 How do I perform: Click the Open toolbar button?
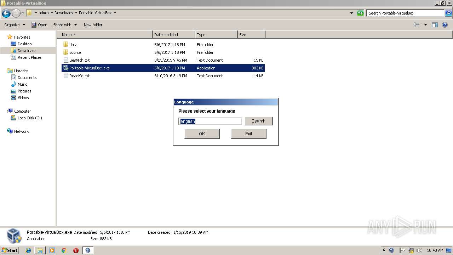click(39, 25)
